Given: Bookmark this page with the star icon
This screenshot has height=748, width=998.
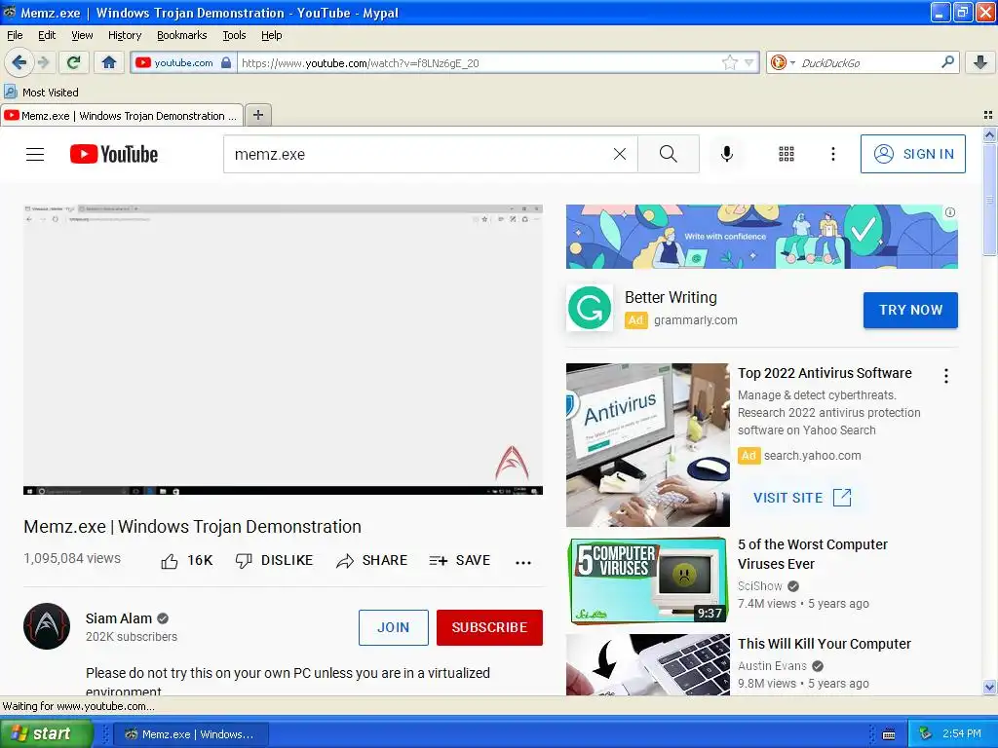Looking at the screenshot, I should pos(729,62).
